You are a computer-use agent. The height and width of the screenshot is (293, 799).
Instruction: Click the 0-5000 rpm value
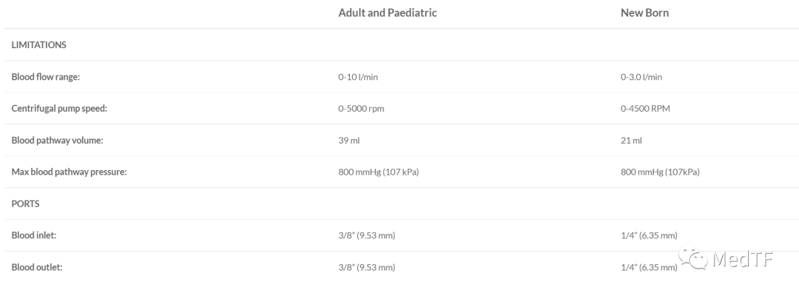361,109
